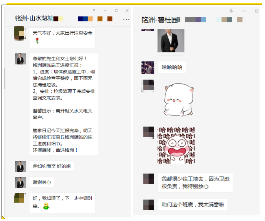Pin the 铭洲-碧桂园 chat window on top
The image size is (265, 221).
click(x=231, y=11)
